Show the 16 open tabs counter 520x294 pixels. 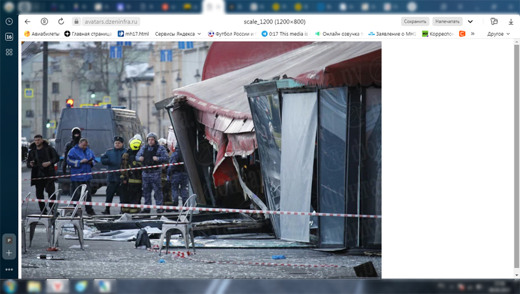pyautogui.click(x=9, y=37)
